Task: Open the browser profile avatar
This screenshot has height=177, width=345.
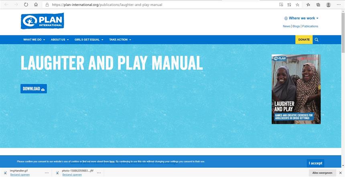Action: (329, 5)
